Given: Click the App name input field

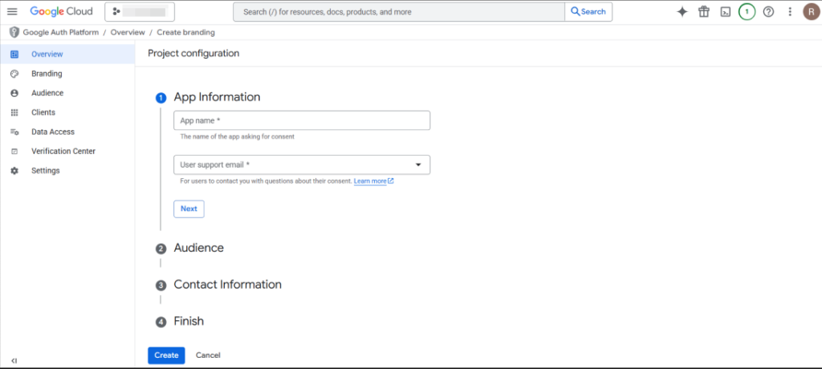Looking at the screenshot, I should click(302, 120).
